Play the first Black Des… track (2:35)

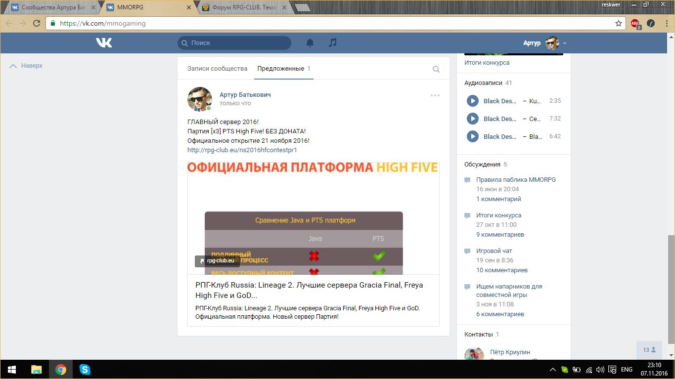click(473, 101)
